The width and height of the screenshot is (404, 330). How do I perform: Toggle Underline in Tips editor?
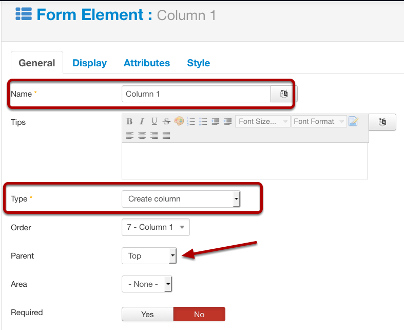point(154,121)
